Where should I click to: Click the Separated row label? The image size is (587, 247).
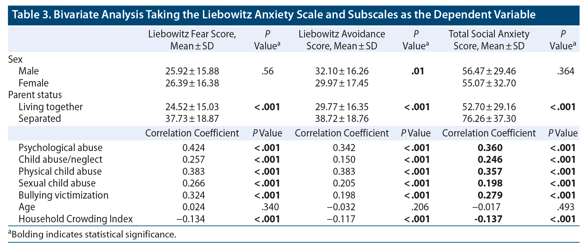pos(40,118)
